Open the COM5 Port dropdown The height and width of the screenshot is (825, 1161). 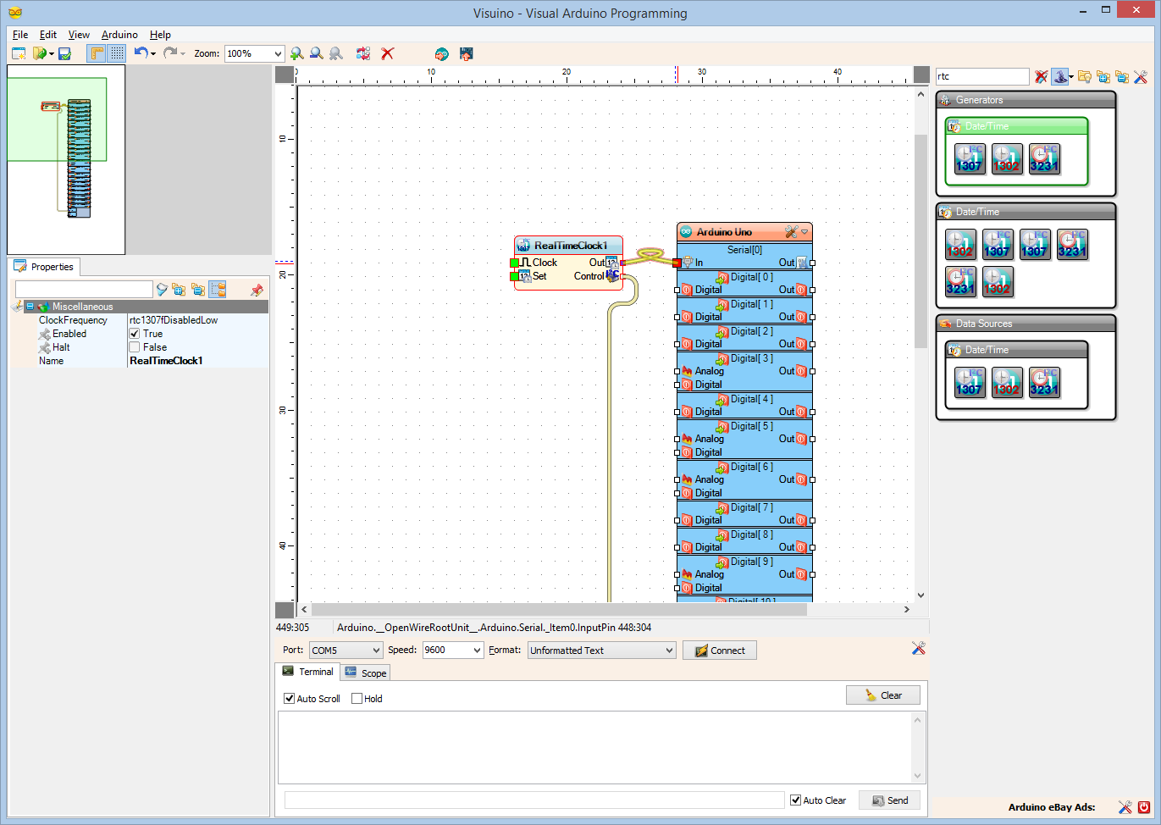(346, 651)
